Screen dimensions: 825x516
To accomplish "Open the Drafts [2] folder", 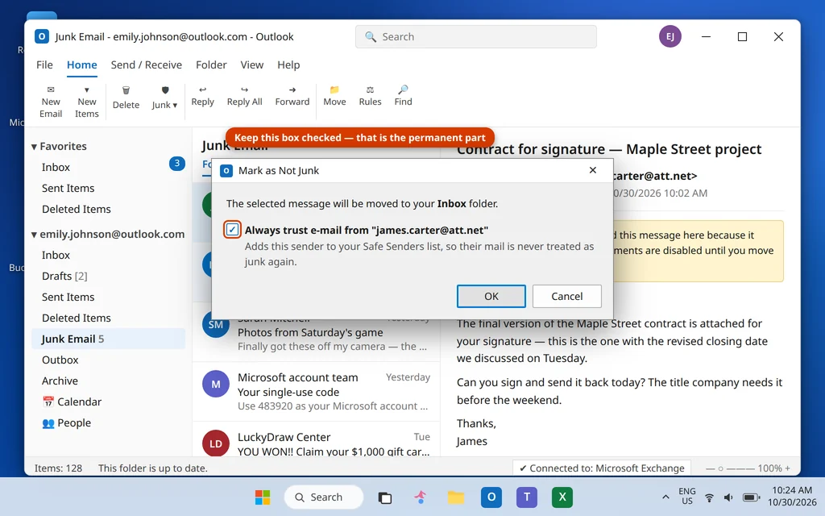I will (x=109, y=276).
